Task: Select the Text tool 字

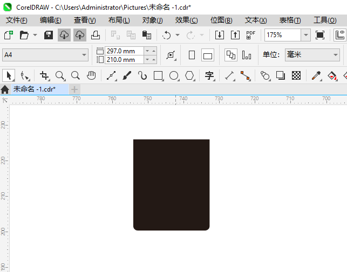Action: click(209, 75)
